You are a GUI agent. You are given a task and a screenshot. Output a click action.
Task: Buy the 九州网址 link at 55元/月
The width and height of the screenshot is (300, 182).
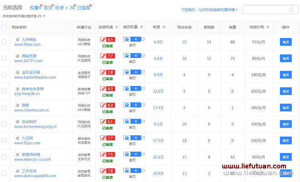point(286,42)
